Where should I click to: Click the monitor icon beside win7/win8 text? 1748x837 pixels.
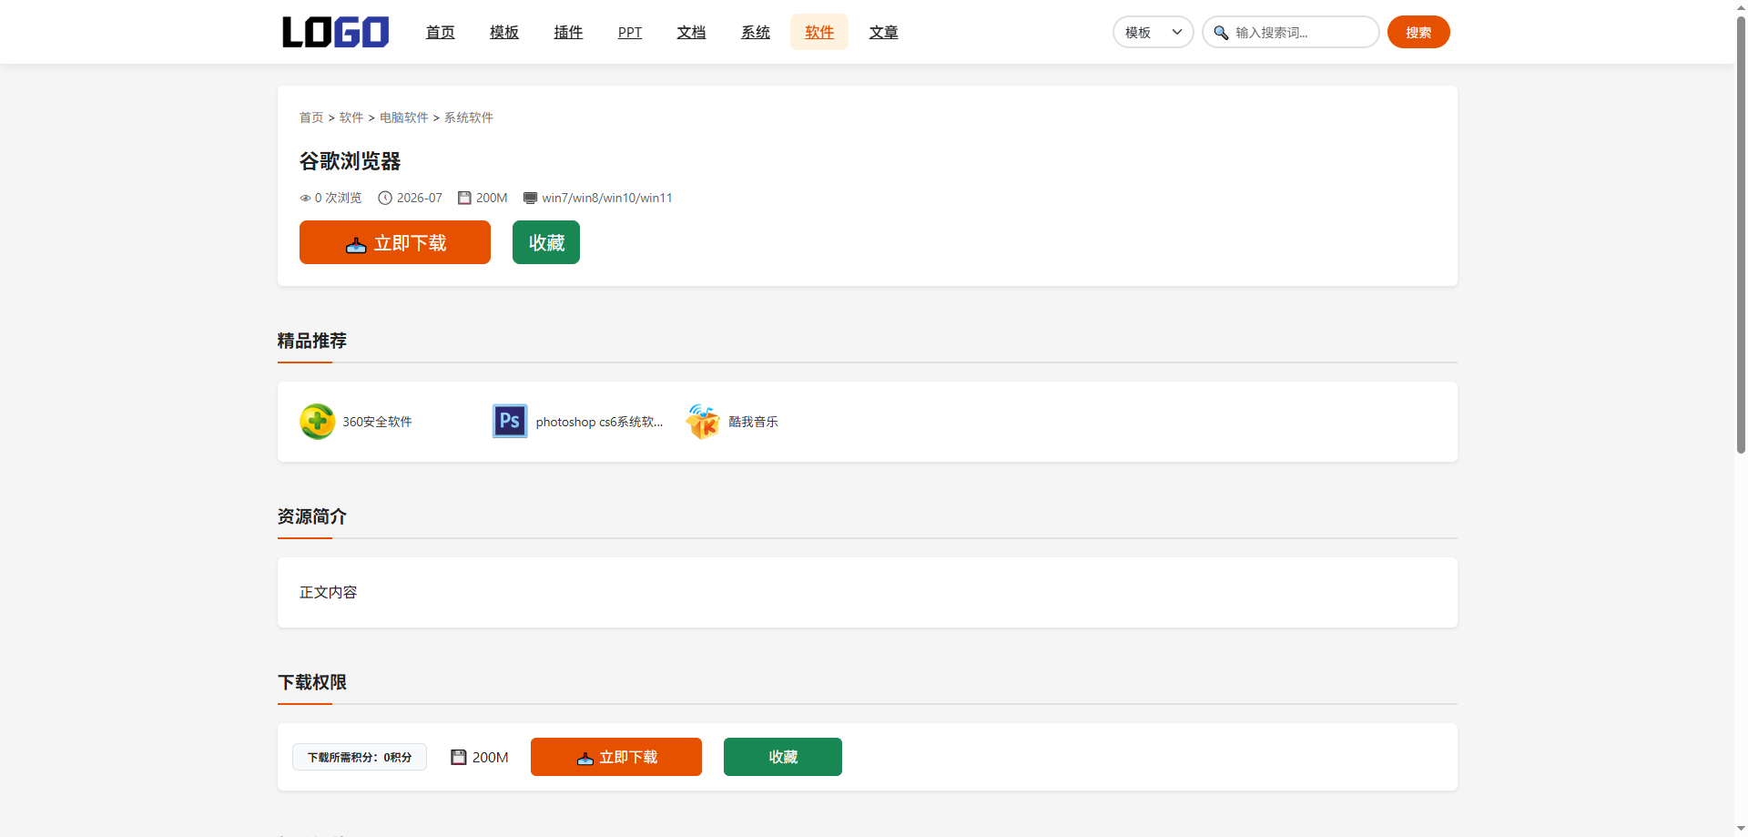(x=530, y=198)
